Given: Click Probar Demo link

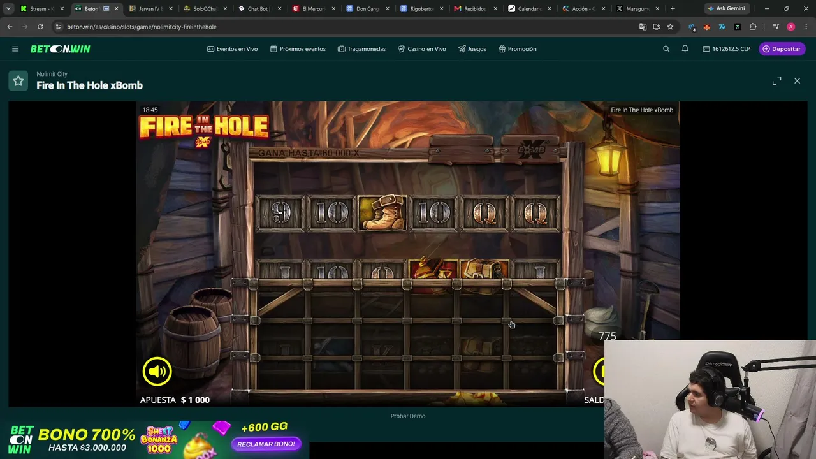Looking at the screenshot, I should tap(408, 416).
